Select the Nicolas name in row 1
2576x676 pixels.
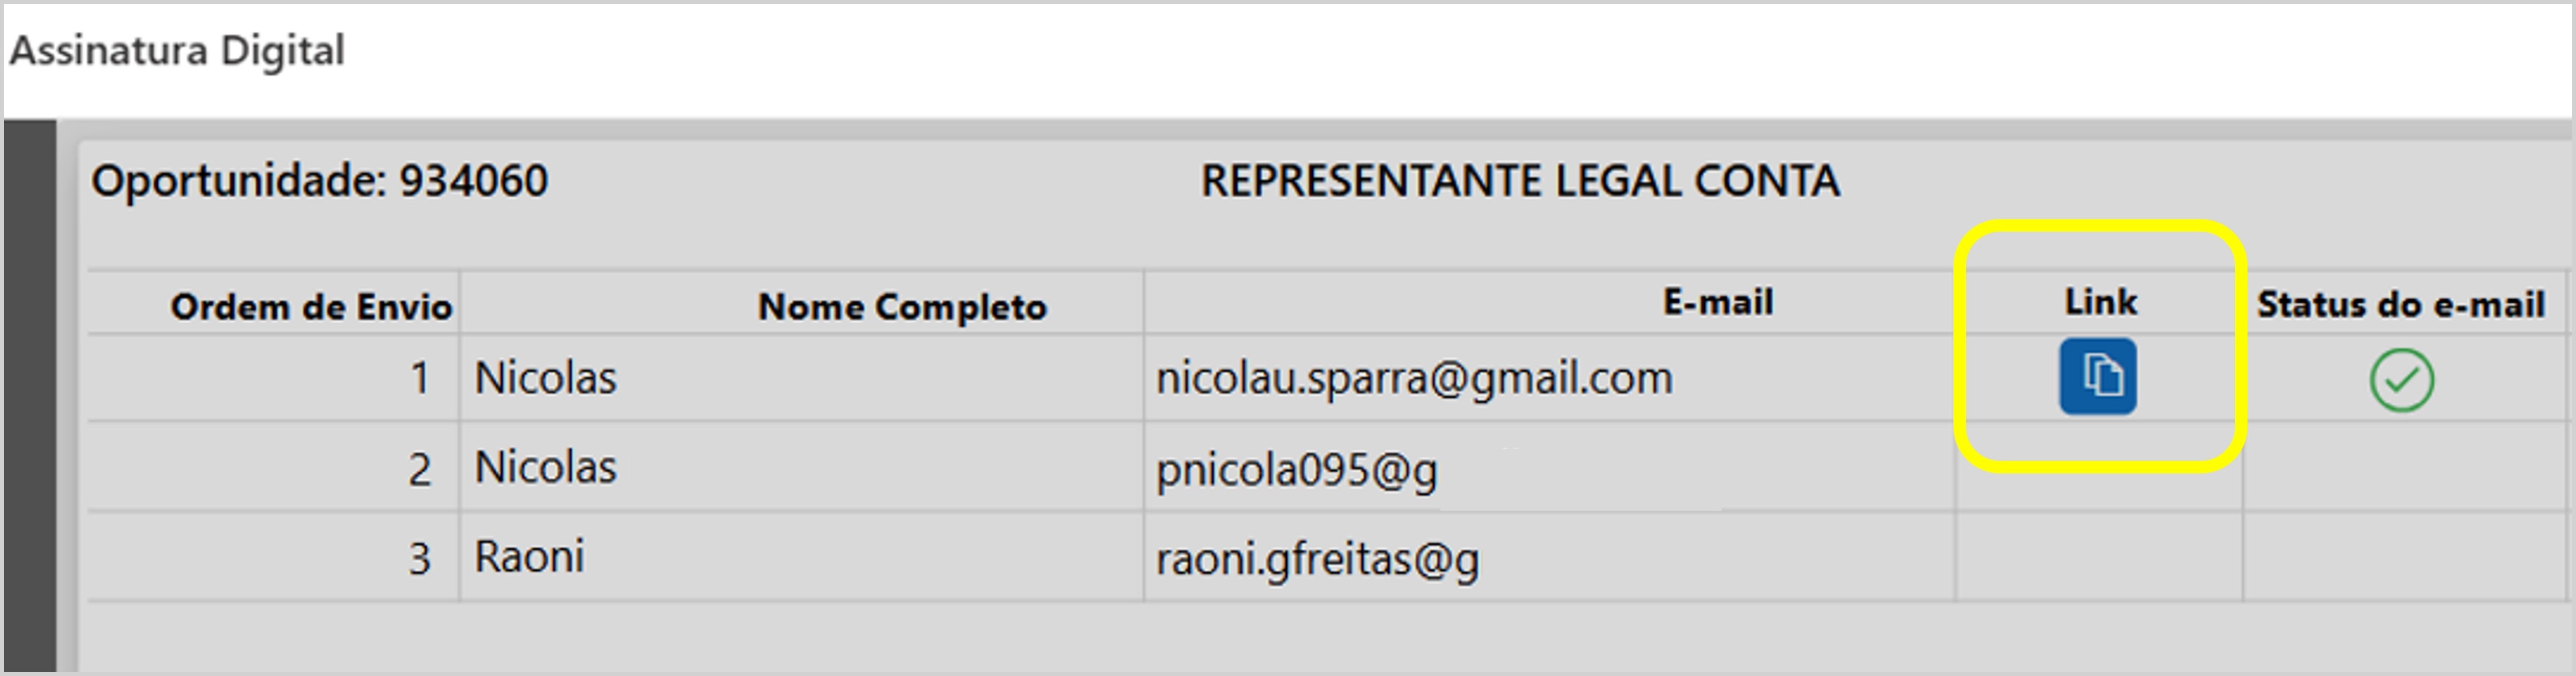545,379
